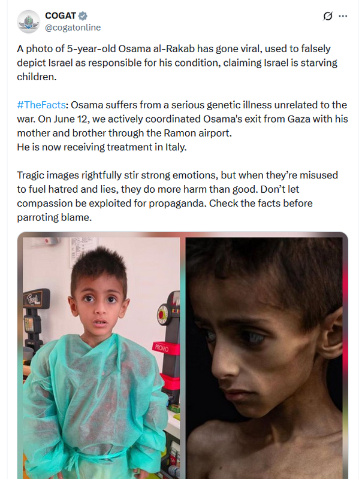
Task: Click the opening paragraph about Osama al-Rakab
Action: (177, 63)
